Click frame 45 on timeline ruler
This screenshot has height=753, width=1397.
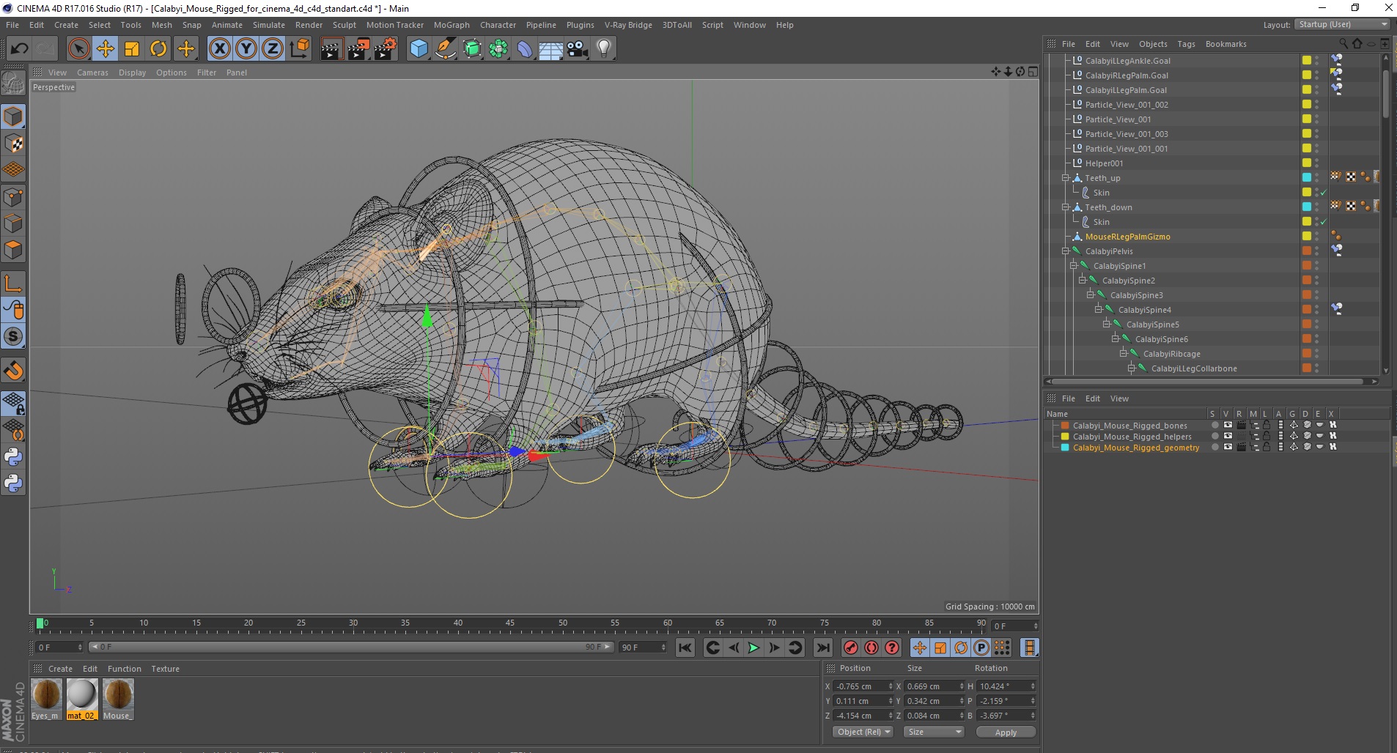tap(510, 624)
